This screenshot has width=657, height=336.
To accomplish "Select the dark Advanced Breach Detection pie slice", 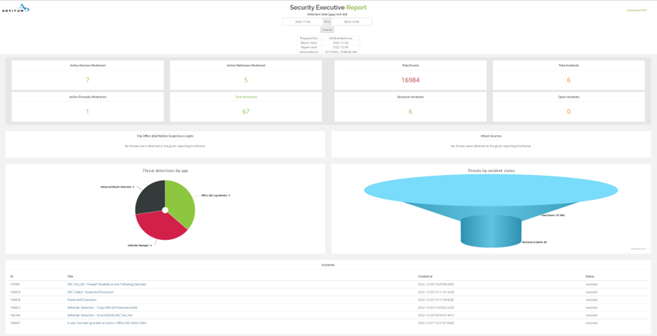I will pos(149,197).
